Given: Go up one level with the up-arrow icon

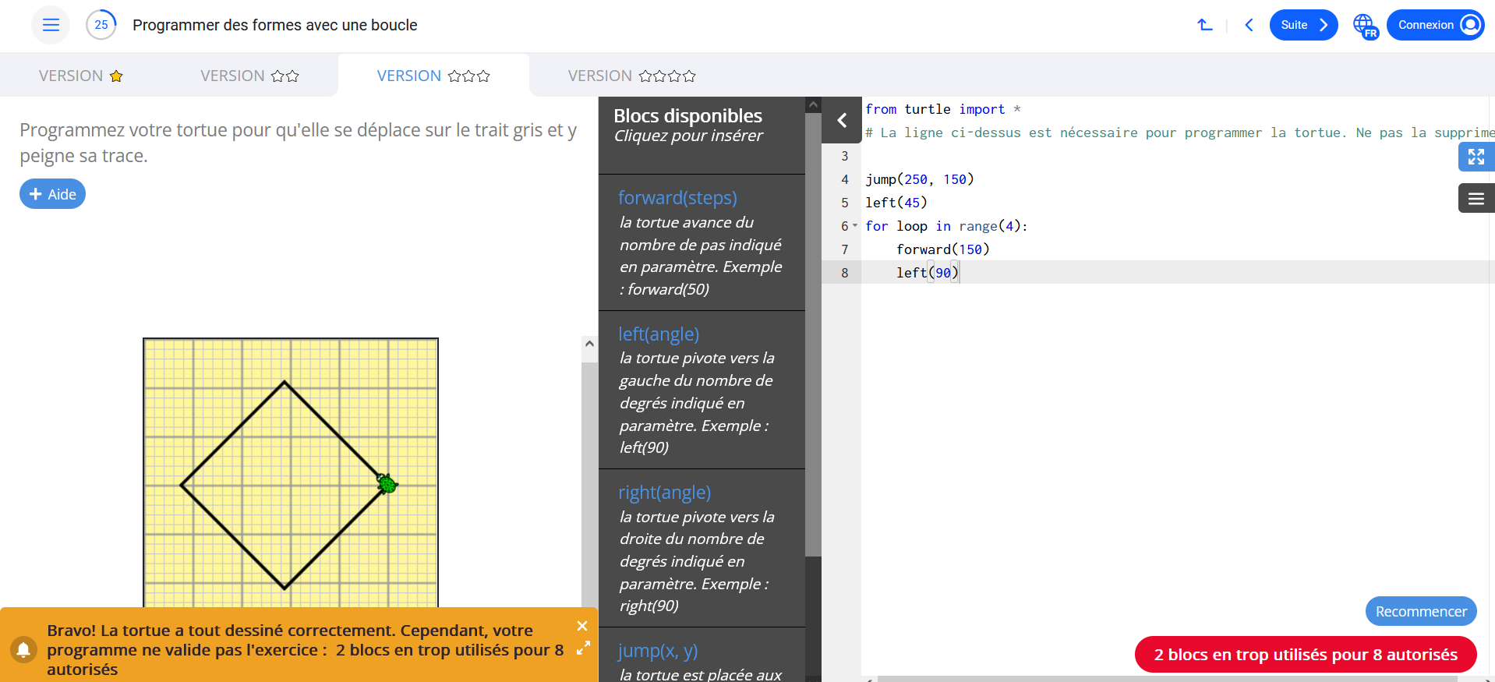Looking at the screenshot, I should pyautogui.click(x=1205, y=25).
